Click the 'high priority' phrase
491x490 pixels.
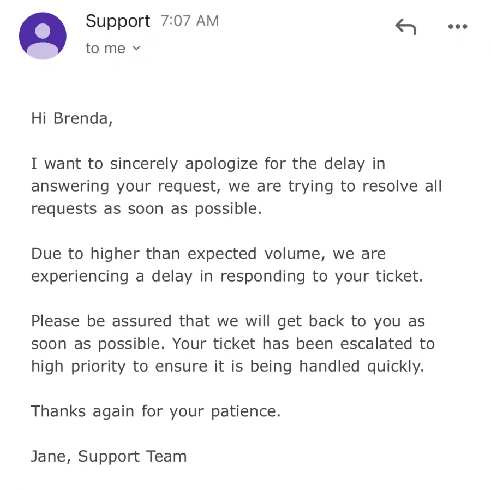click(x=78, y=366)
